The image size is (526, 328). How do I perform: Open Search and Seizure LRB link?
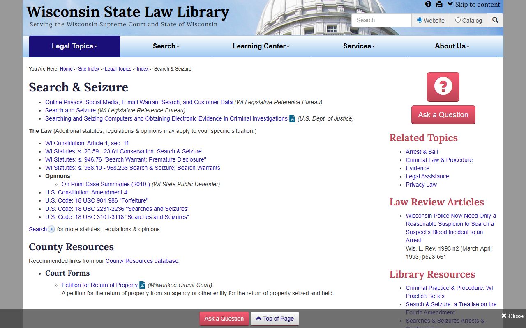[70, 110]
